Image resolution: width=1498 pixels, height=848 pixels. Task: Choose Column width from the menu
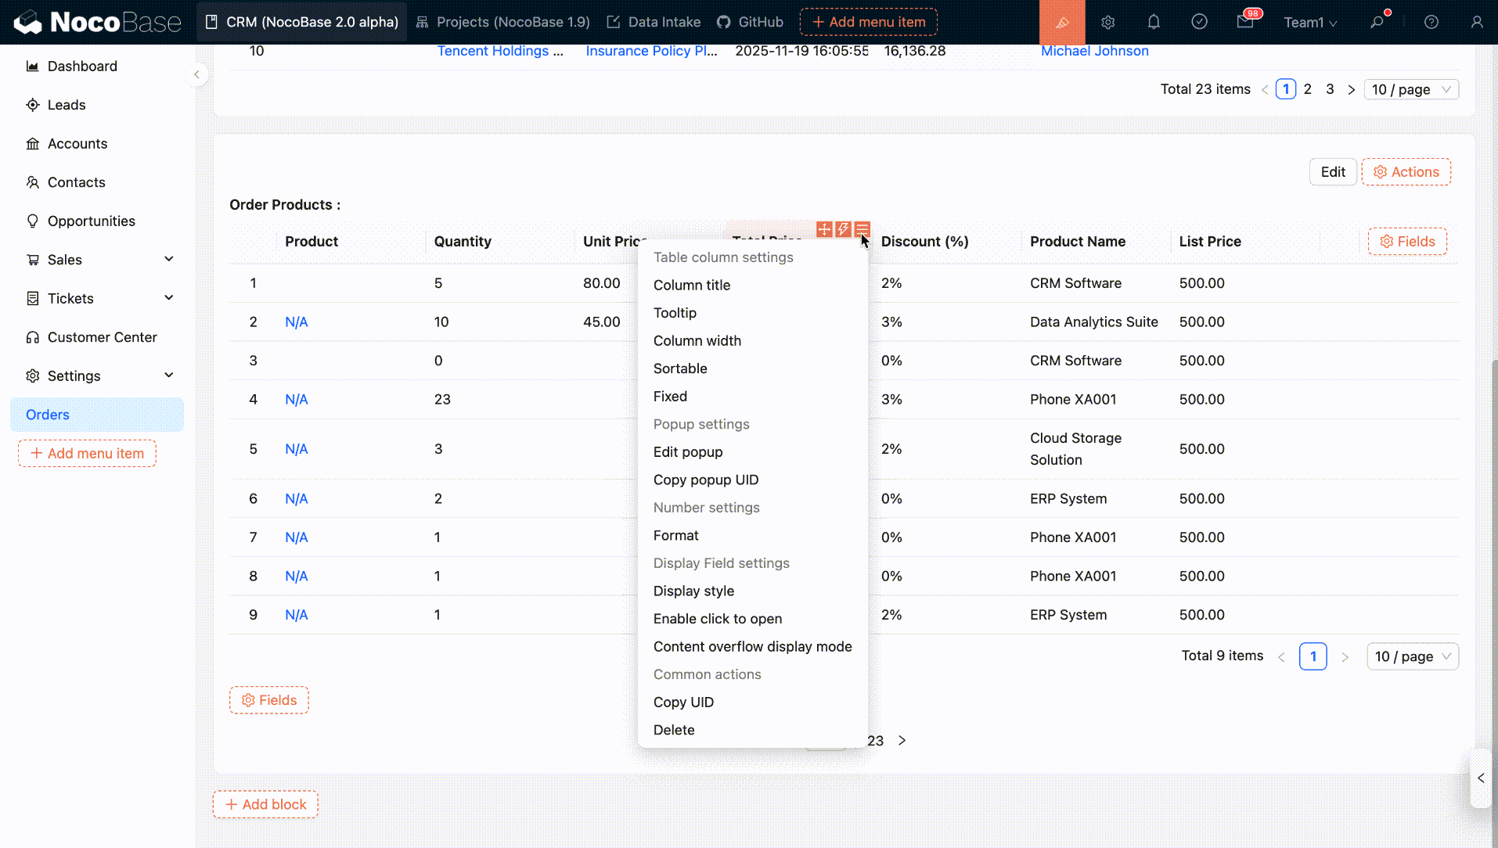[697, 341]
